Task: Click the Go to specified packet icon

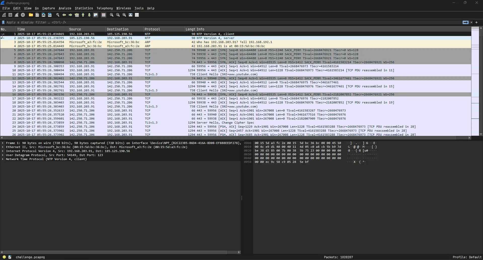Action: [x=77, y=15]
